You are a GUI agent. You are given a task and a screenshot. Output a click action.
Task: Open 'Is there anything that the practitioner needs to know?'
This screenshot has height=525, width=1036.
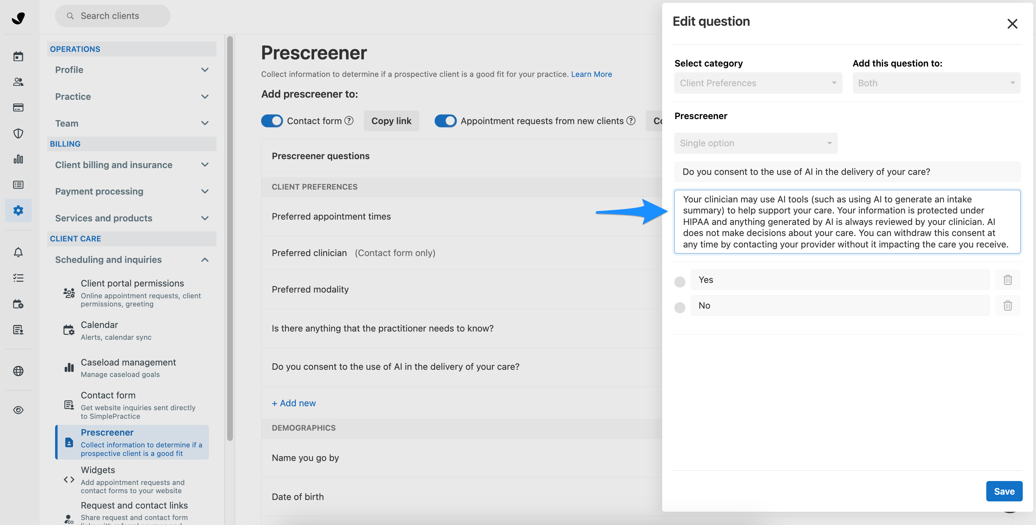(x=461, y=328)
